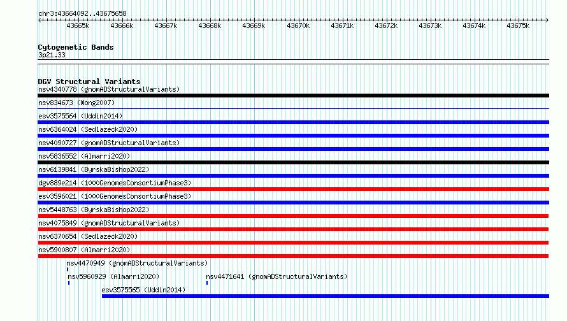Click the nsv5836552 (Almarri2020) label
Viewport: 567px width, 321px height.
tap(84, 156)
